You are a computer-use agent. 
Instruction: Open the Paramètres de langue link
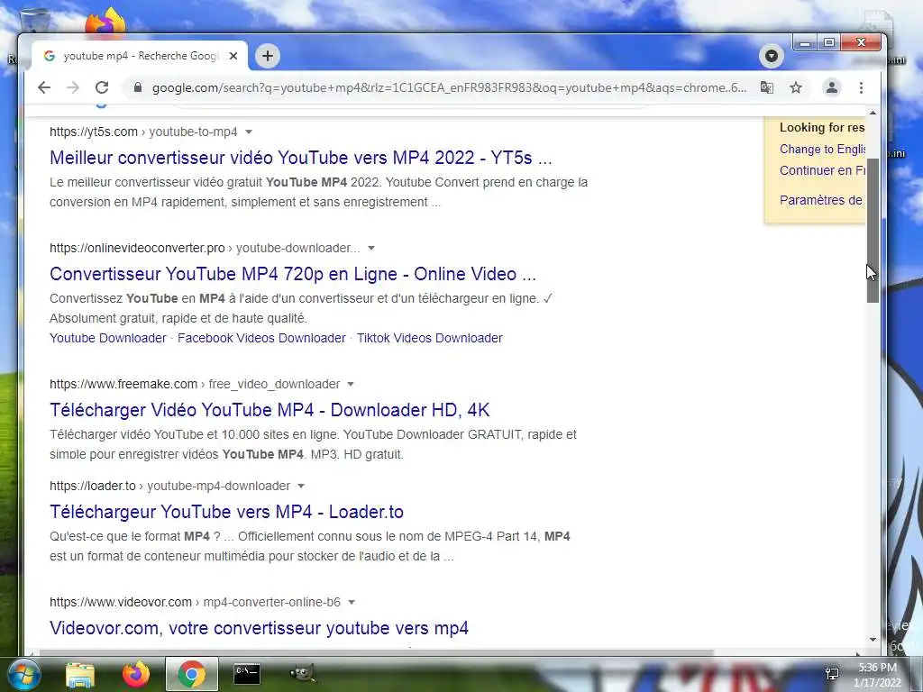tap(821, 200)
